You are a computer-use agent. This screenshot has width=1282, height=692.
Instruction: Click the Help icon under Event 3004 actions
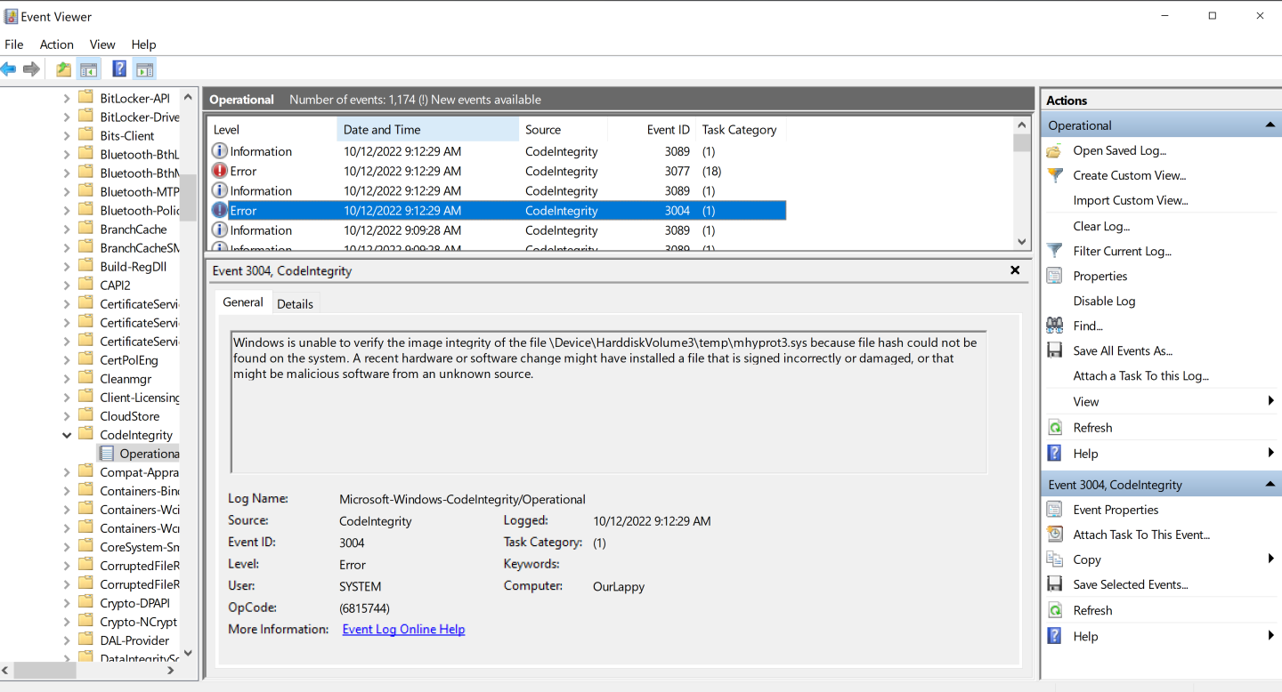1055,636
